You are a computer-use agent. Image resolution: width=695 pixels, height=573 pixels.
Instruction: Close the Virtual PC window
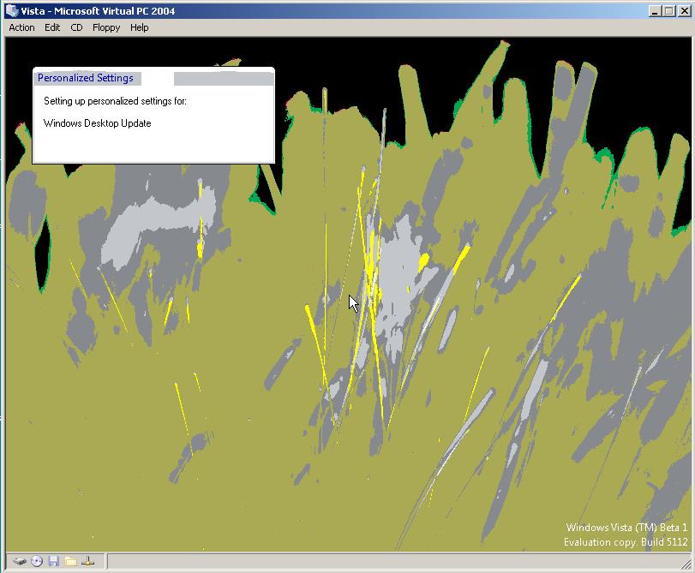coord(685,11)
